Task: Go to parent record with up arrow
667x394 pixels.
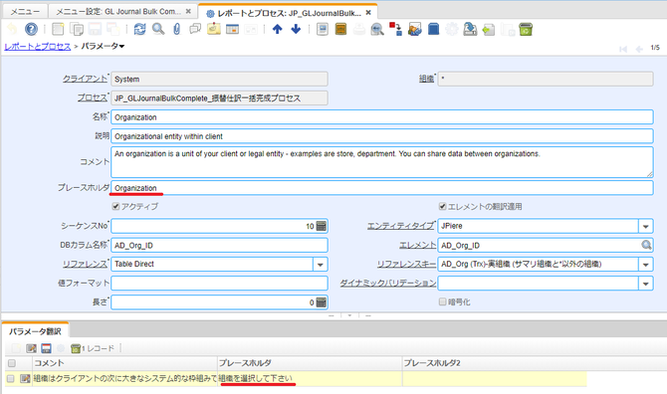Action: coord(278,29)
